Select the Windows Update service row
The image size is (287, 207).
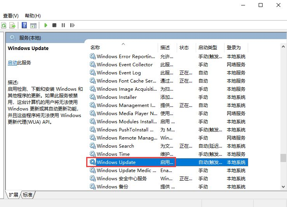point(116,162)
